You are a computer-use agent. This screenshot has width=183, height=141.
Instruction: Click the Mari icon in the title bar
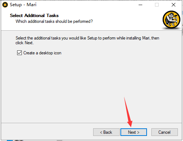(x=5, y=5)
